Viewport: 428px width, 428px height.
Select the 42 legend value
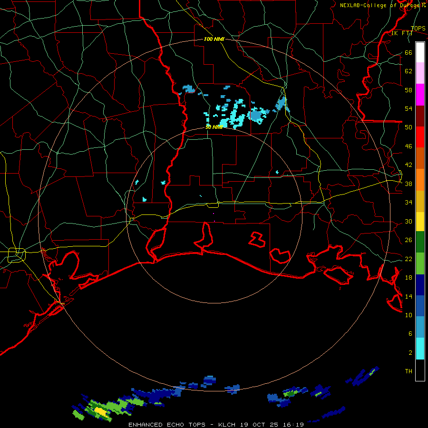tap(409, 165)
